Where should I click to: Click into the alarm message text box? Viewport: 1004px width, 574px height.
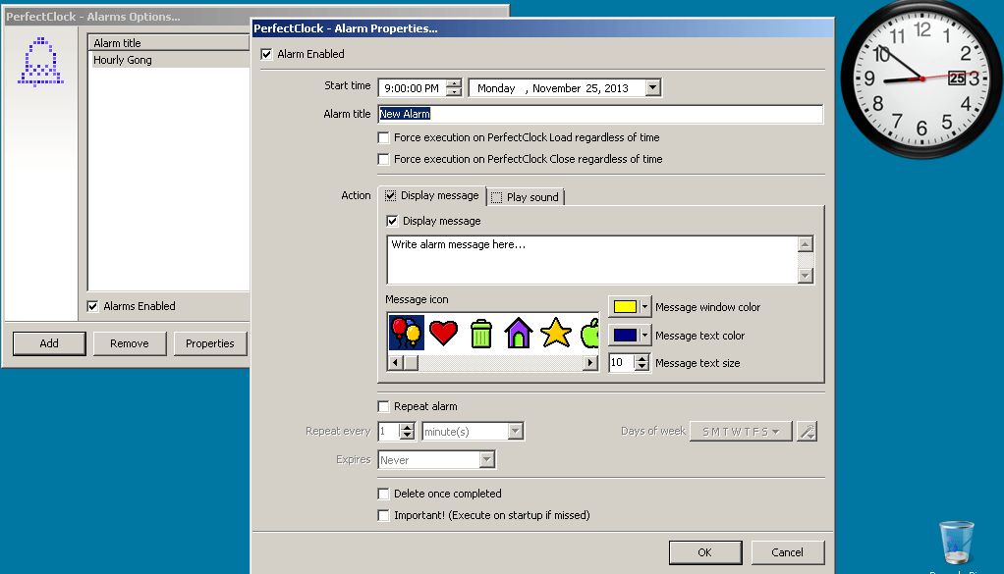tap(591, 259)
